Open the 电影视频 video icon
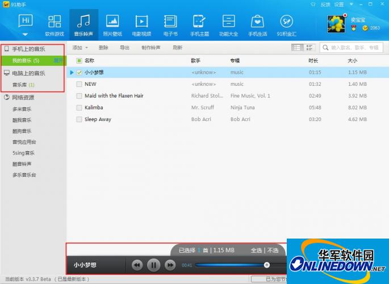This screenshot has height=284, width=389. tap(141, 24)
